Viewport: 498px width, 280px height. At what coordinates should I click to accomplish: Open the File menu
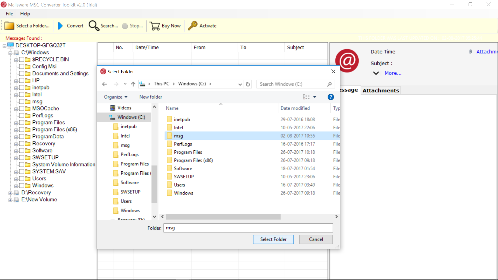coord(9,14)
